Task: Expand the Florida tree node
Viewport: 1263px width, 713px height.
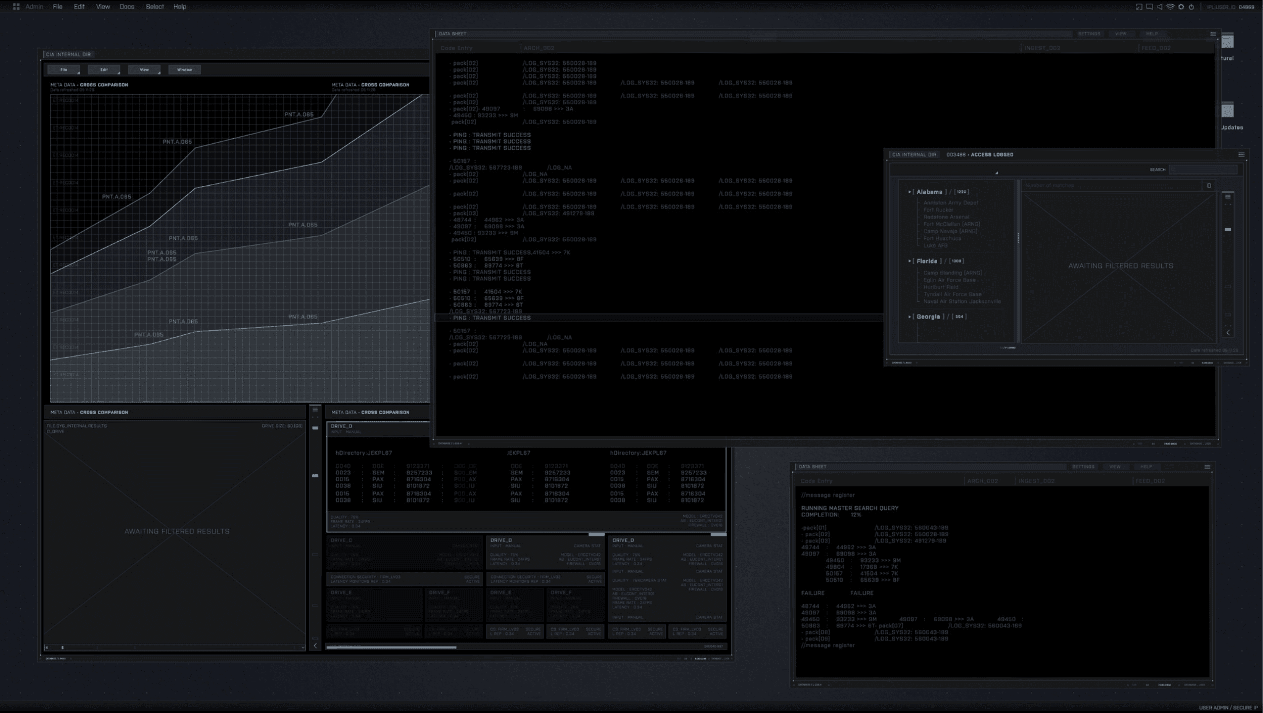Action: [909, 261]
